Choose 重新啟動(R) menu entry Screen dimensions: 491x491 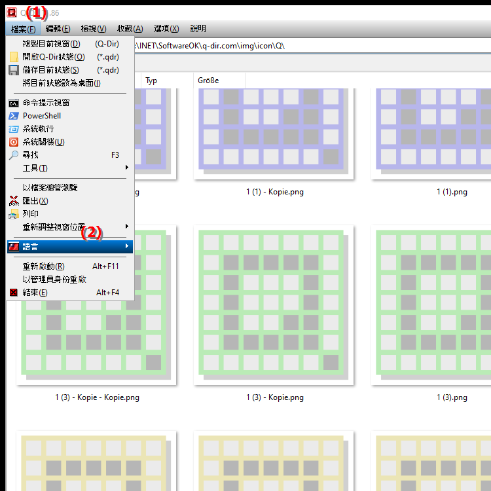(71, 266)
